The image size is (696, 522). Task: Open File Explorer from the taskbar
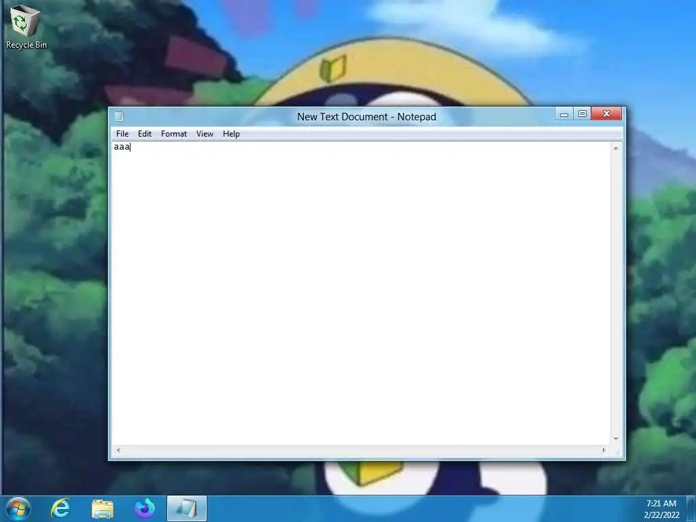coord(103,508)
